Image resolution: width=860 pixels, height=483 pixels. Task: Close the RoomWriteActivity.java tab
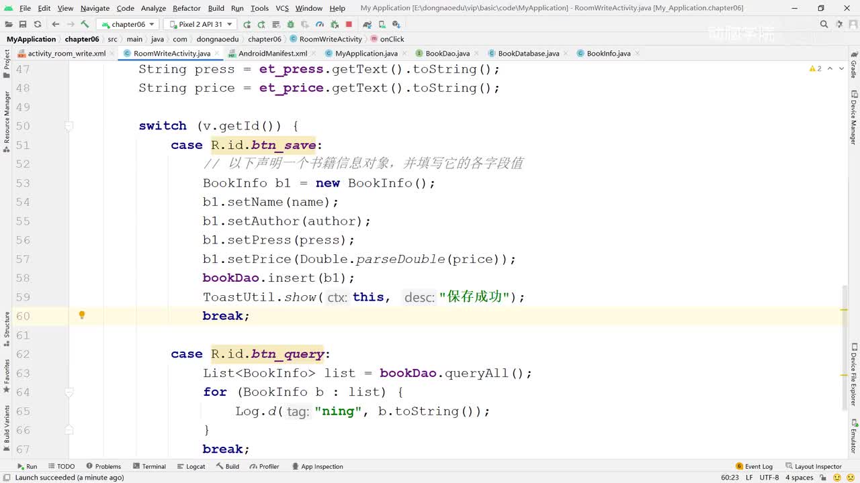tap(217, 54)
